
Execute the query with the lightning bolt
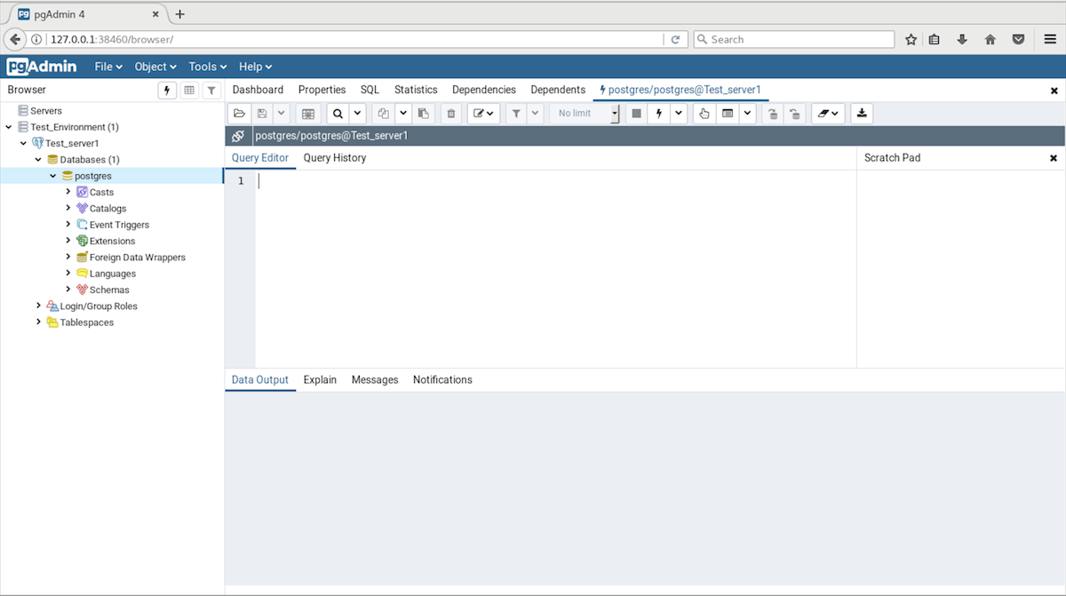click(657, 113)
